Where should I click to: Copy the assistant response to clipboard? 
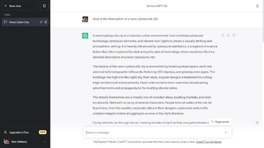[x=223, y=35]
